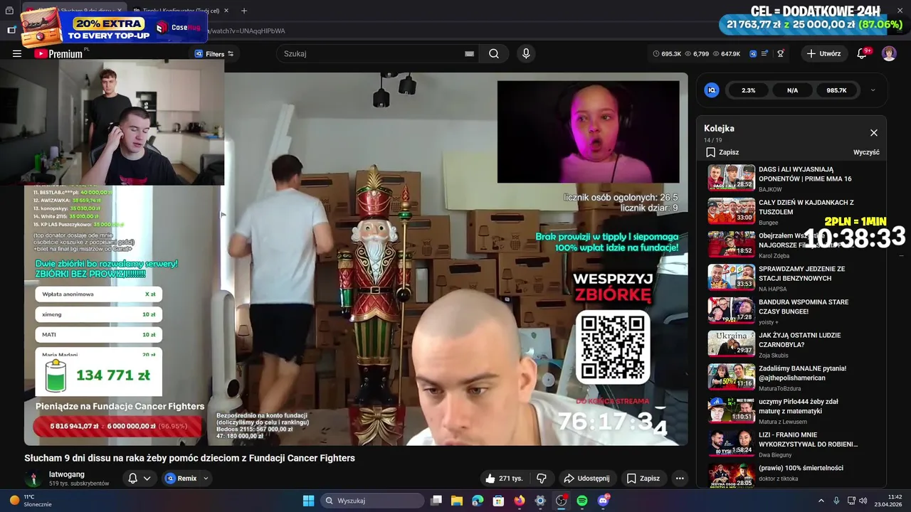Click the Remix button
The width and height of the screenshot is (911, 512).
click(181, 479)
